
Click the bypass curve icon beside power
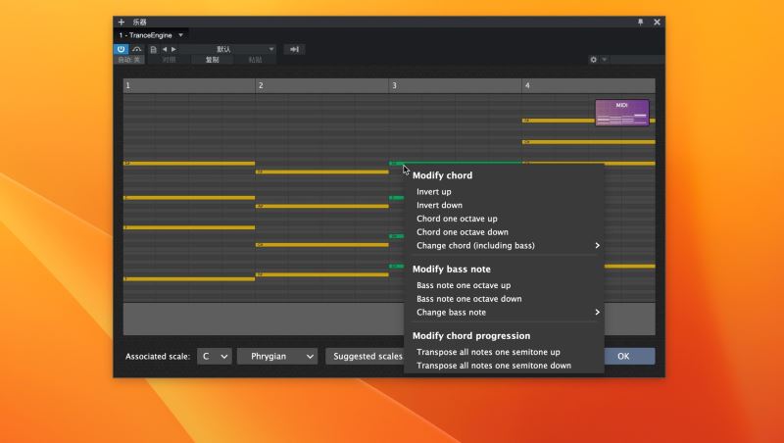coord(137,49)
